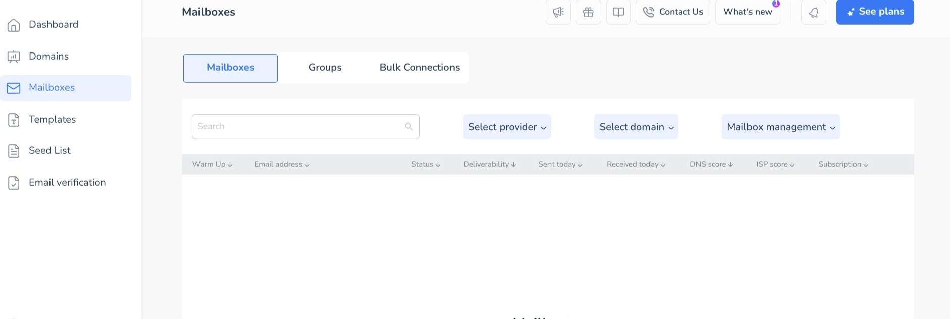The width and height of the screenshot is (950, 319).
Task: Click the megaphone announcements icon
Action: [x=558, y=12]
